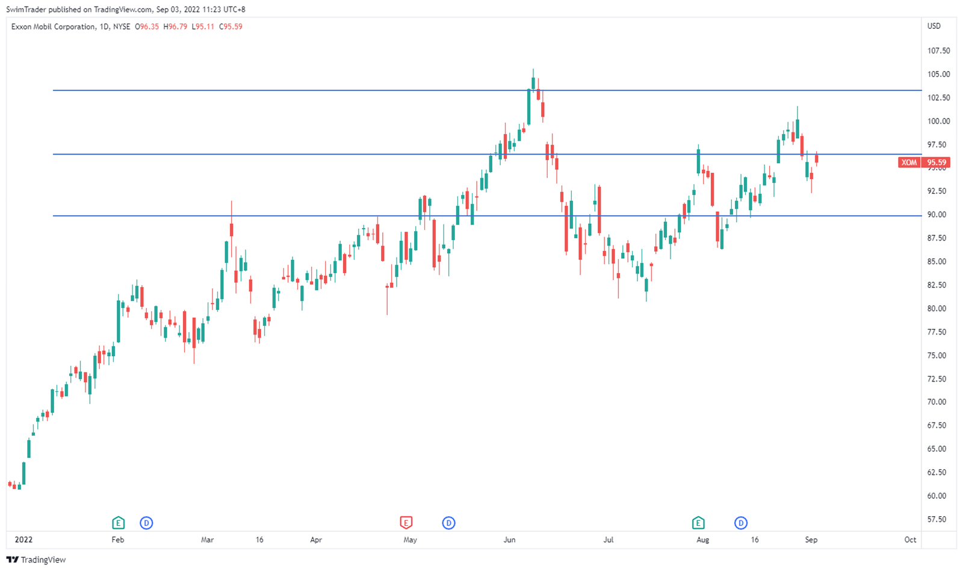Click the 107.50 price axis label
The height and width of the screenshot is (571, 963).
938,51
